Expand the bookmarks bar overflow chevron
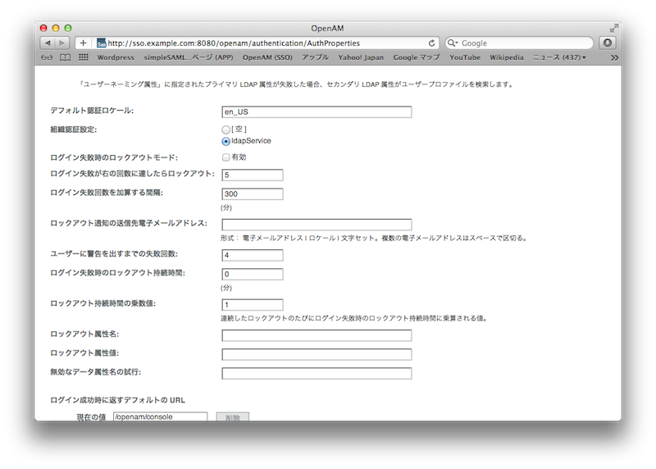656x469 pixels. [614, 57]
